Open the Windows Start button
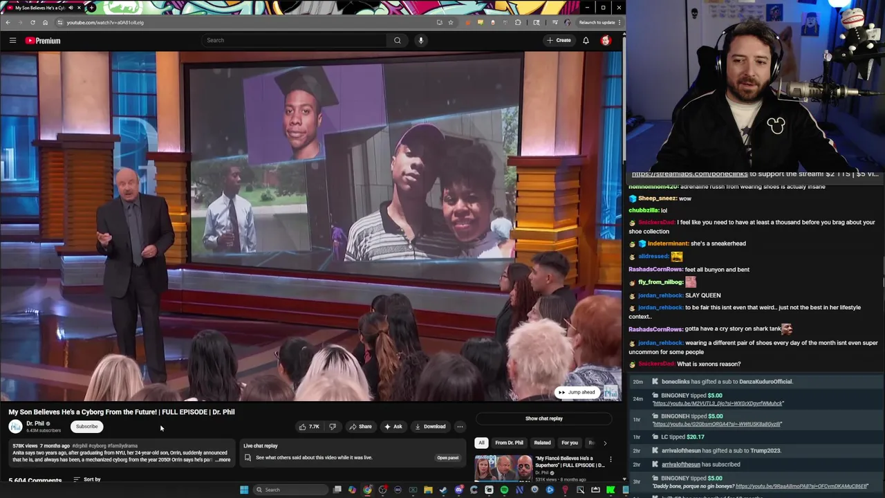This screenshot has height=498, width=885. 244,490
